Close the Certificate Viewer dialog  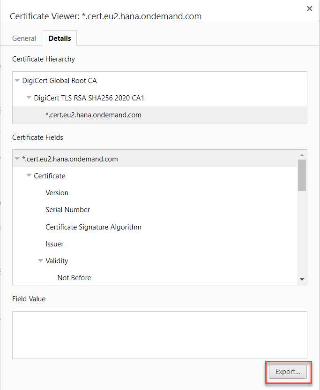[309, 9]
